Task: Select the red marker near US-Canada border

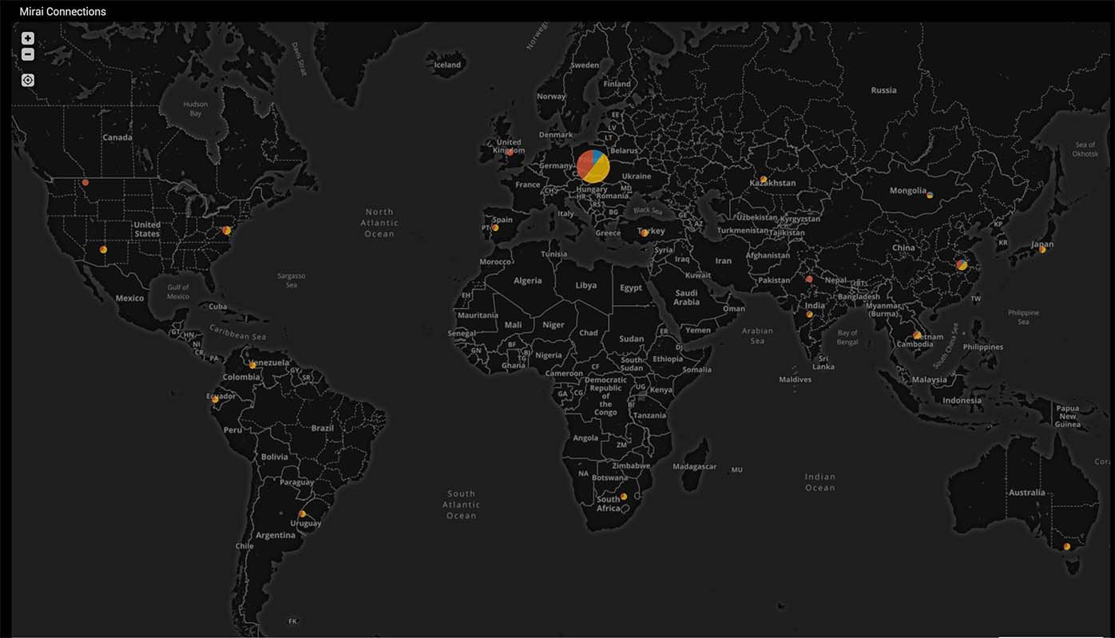Action: click(x=85, y=182)
